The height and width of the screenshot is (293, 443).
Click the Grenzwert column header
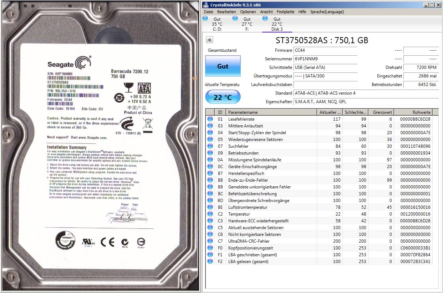(x=381, y=112)
